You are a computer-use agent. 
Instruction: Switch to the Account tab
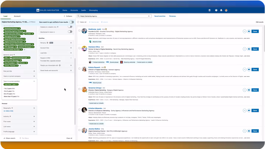click(17, 16)
